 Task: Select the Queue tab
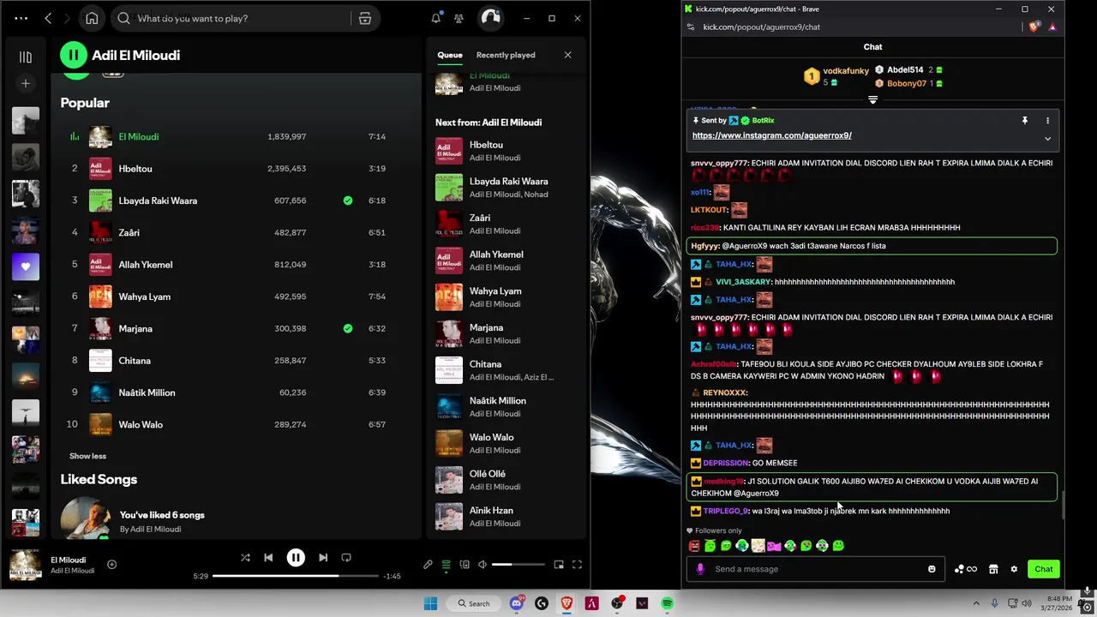[x=450, y=55]
